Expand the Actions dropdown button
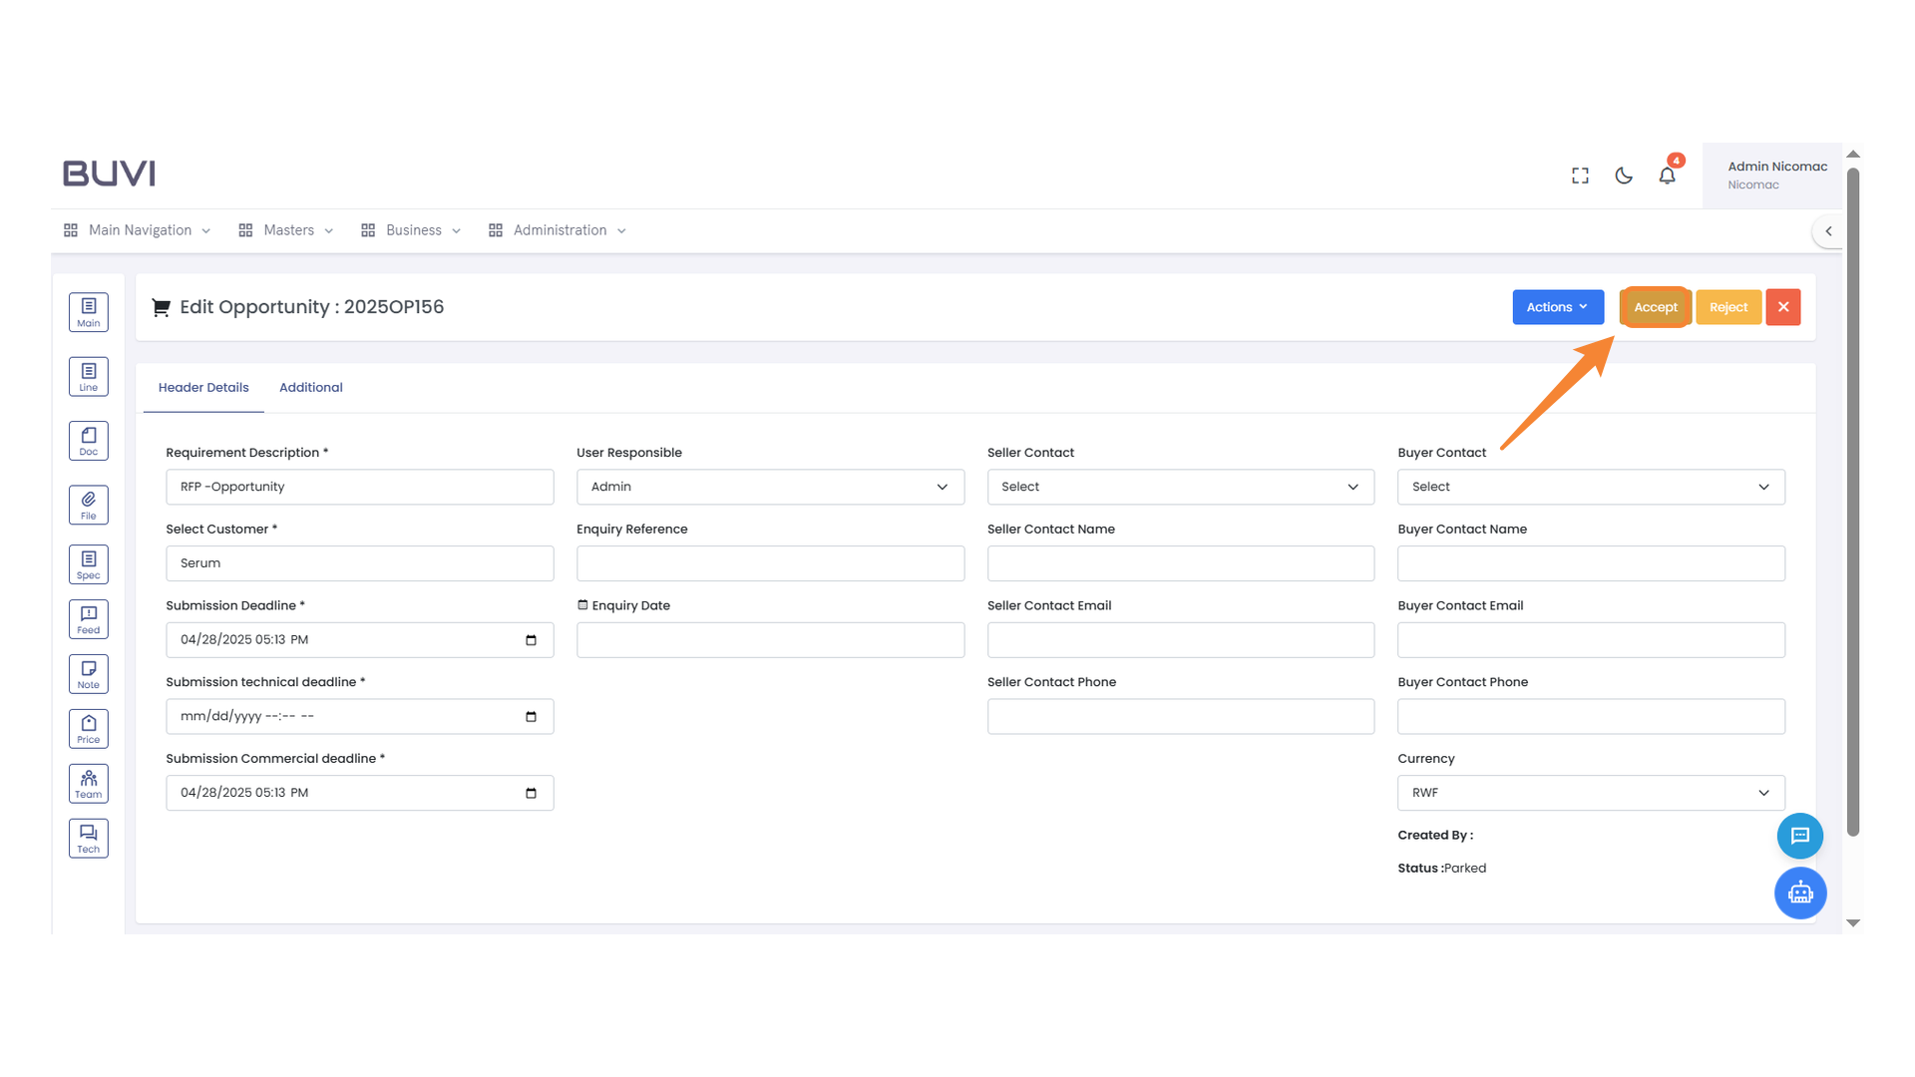The width and height of the screenshot is (1915, 1077). coord(1557,307)
